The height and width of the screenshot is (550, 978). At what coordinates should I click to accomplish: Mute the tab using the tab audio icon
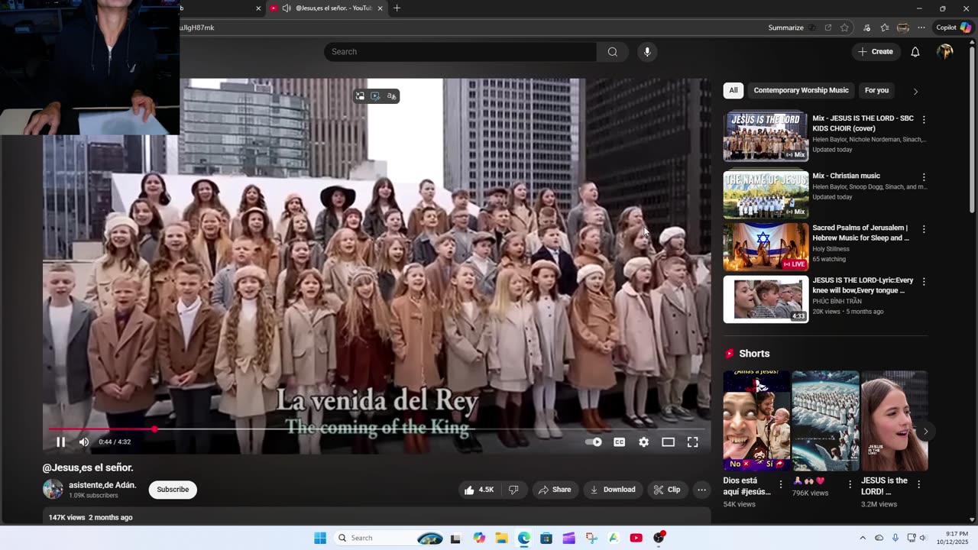click(x=286, y=8)
